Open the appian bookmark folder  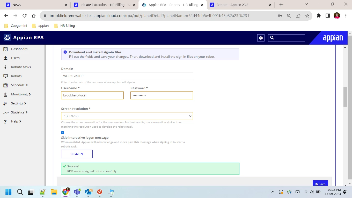pyautogui.click(x=40, y=26)
